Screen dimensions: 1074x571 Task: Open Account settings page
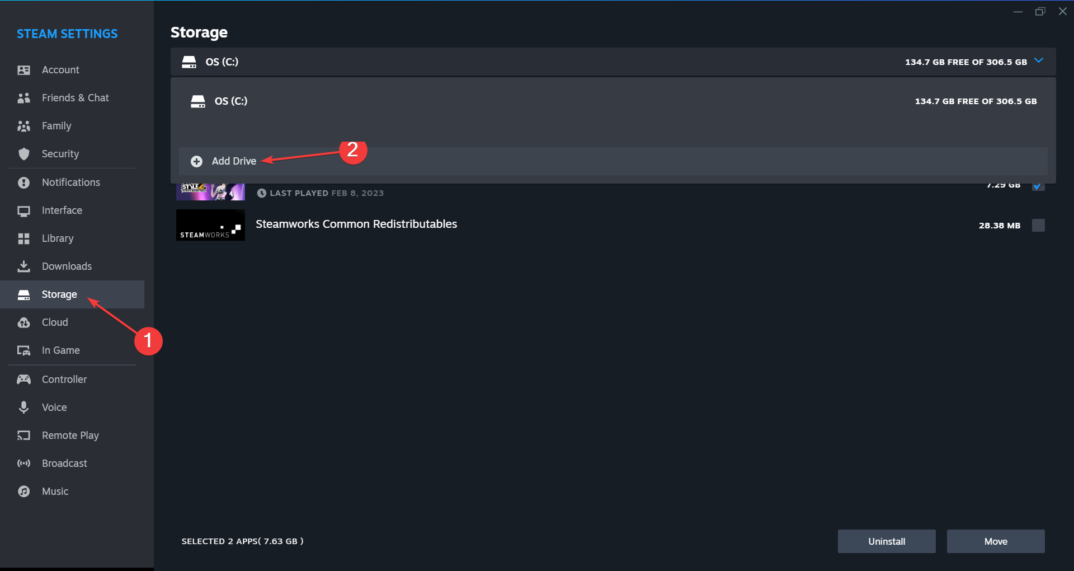(x=72, y=70)
